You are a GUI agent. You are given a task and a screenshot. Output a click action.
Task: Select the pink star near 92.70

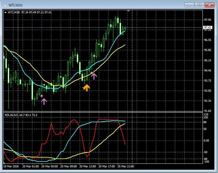(x=42, y=96)
